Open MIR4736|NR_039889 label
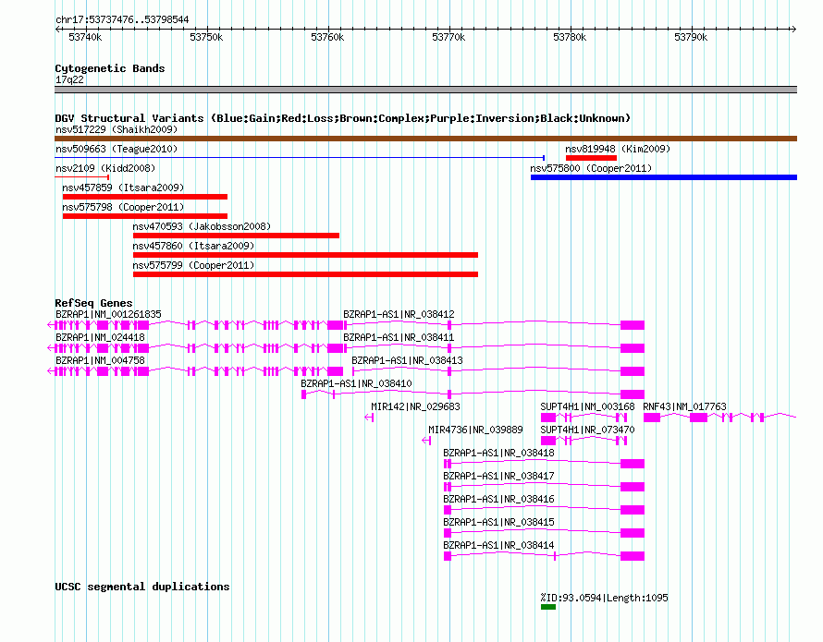823x642 pixels. click(x=475, y=430)
